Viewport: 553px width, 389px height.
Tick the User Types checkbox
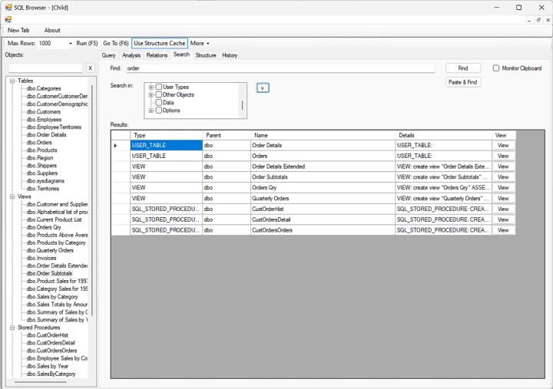click(159, 87)
